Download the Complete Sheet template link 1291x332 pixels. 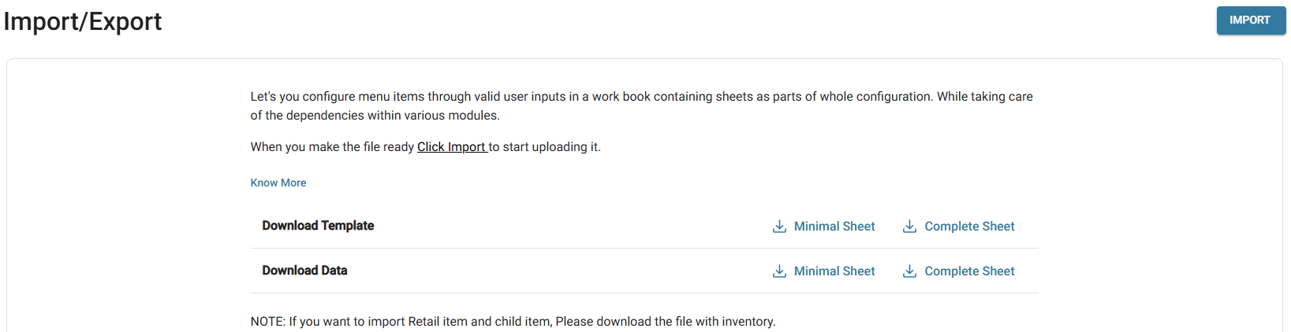(969, 227)
